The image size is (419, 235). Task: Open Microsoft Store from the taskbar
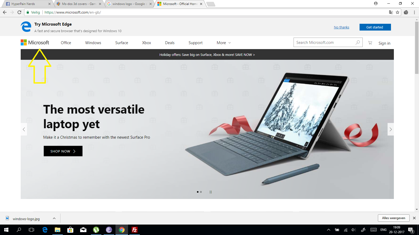pos(70,230)
